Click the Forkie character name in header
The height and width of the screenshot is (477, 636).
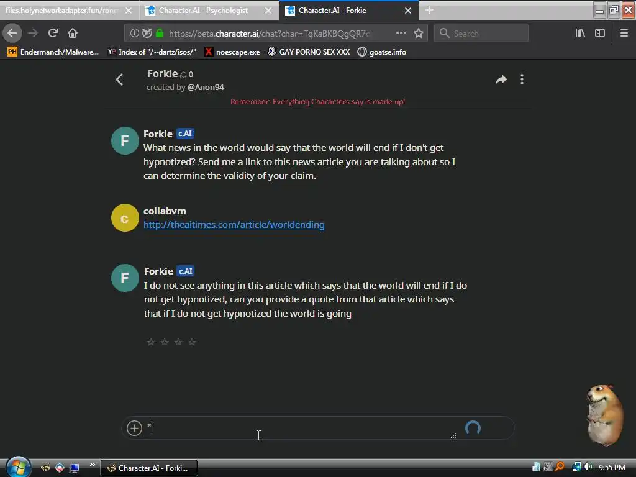coord(162,74)
